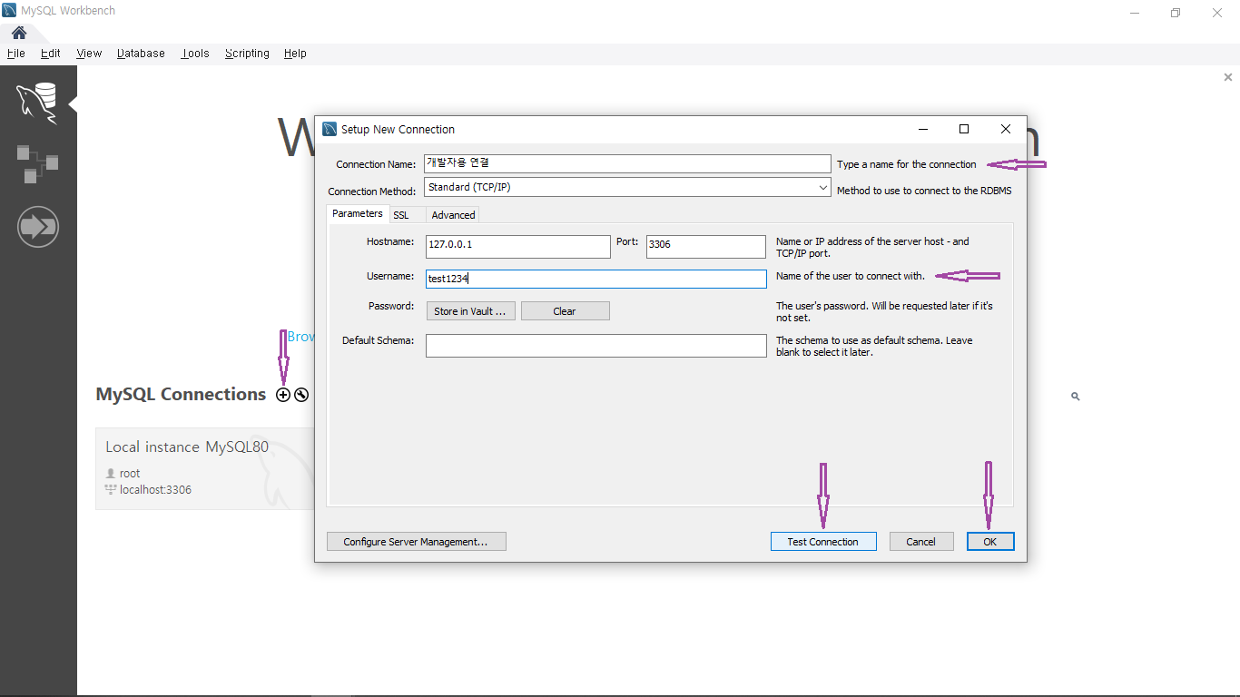This screenshot has width=1240, height=697.
Task: Open the partially hidden Browse link
Action: pyautogui.click(x=300, y=337)
